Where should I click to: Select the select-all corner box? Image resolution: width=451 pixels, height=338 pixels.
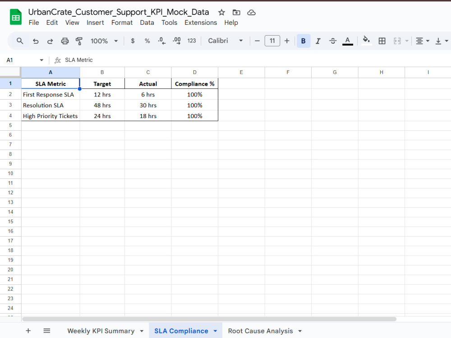click(10, 73)
